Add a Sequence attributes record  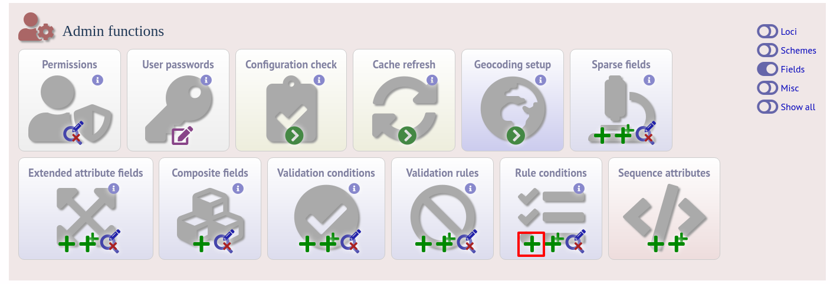coord(656,243)
